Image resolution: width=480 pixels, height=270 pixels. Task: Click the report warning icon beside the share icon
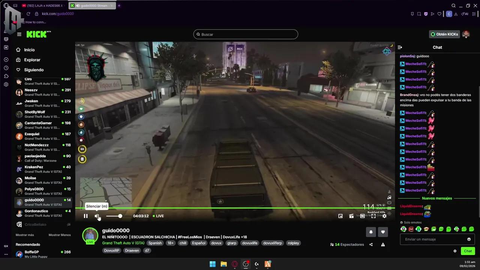(x=383, y=244)
